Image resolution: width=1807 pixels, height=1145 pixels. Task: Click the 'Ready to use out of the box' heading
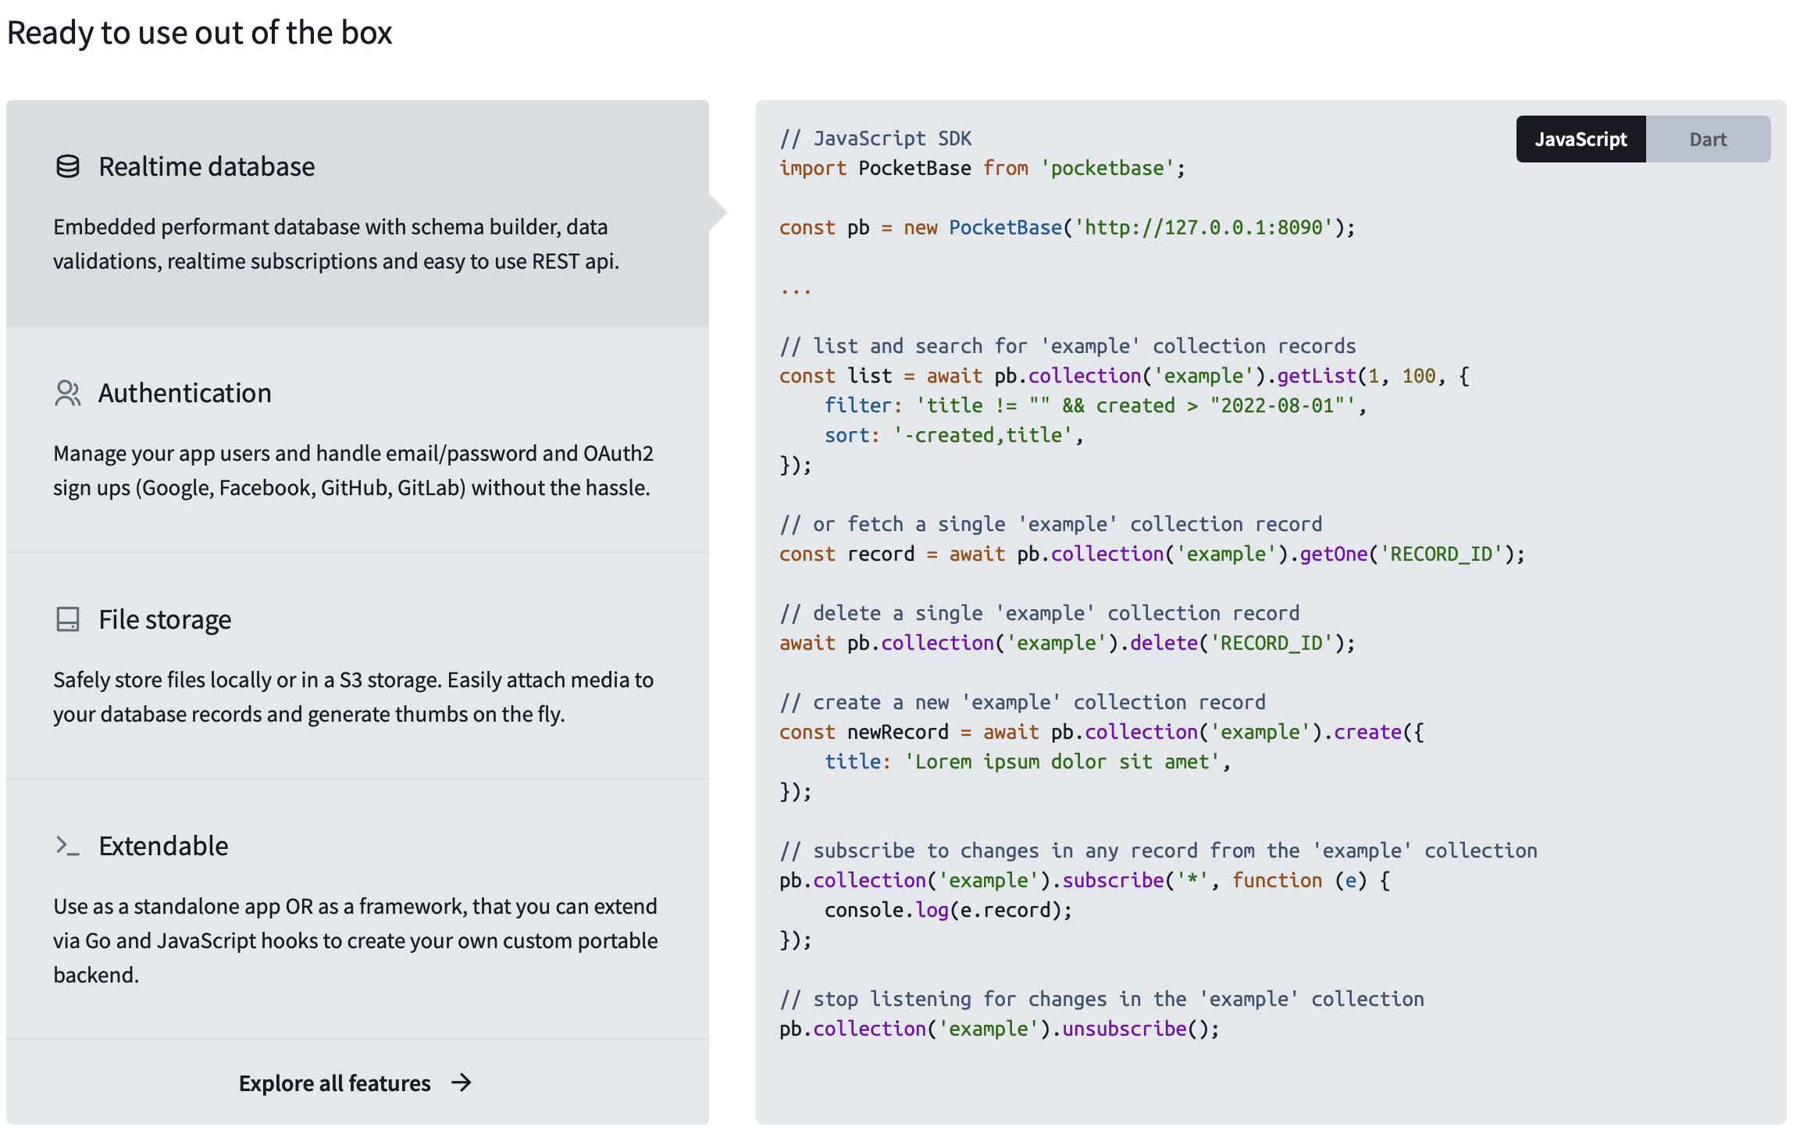199,33
